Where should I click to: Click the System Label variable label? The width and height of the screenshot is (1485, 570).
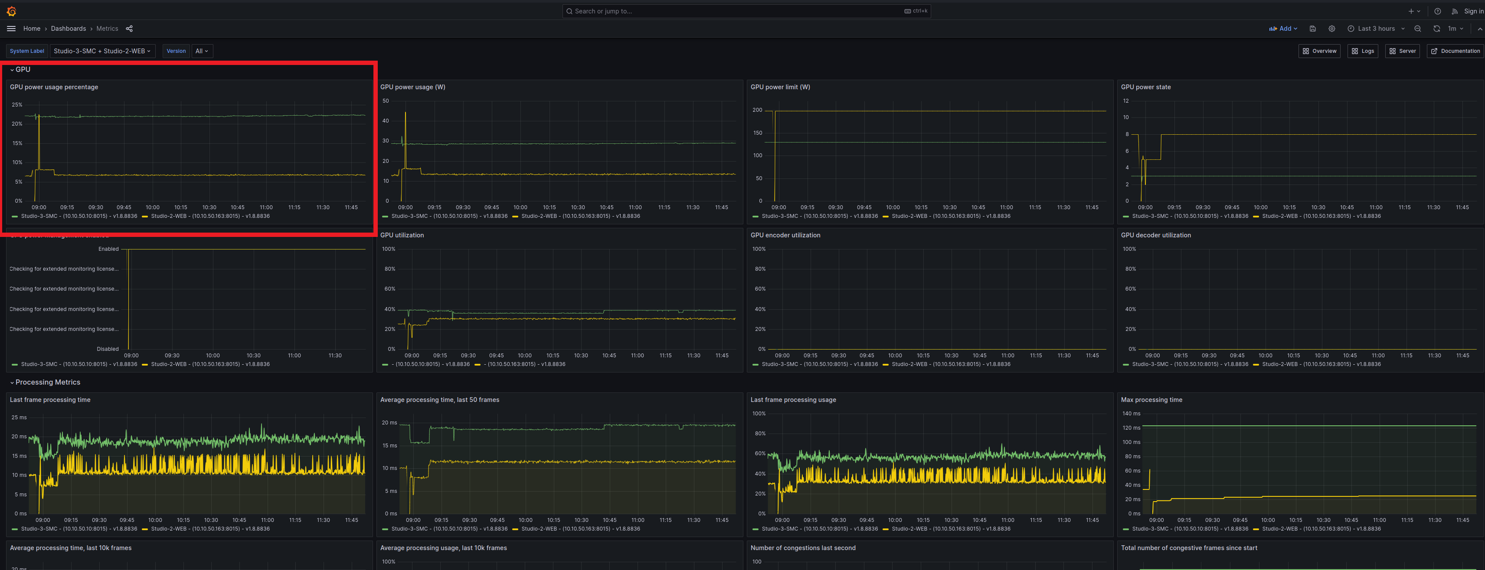click(x=26, y=51)
